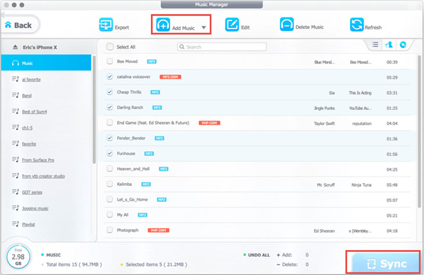Check the 'Kalimba' song checkbox
Viewport: 424px width, 275px height.
pos(110,184)
